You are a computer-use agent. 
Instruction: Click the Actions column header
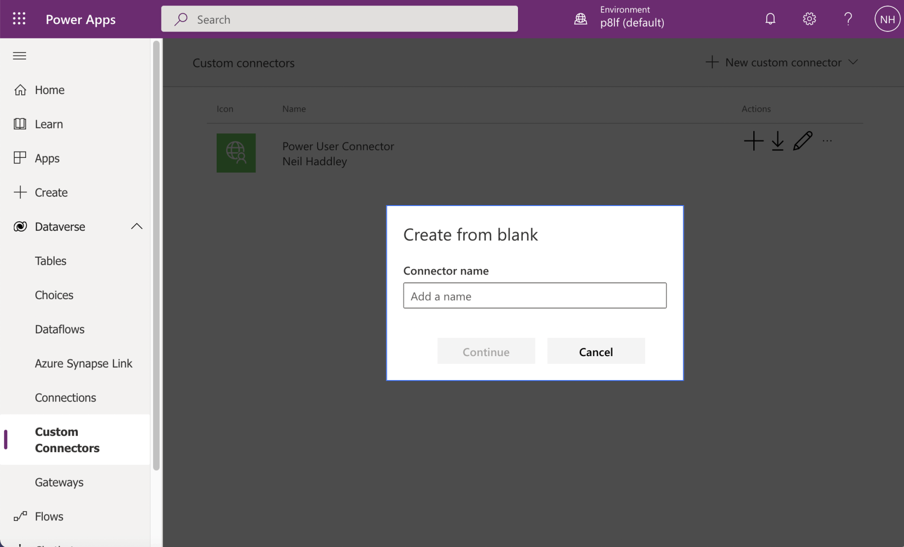tap(756, 109)
